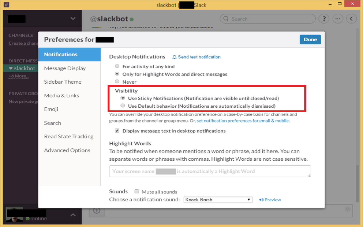363x227 pixels.
Task: Click the user avatar thumbnail
Action: pyautogui.click(x=14, y=215)
